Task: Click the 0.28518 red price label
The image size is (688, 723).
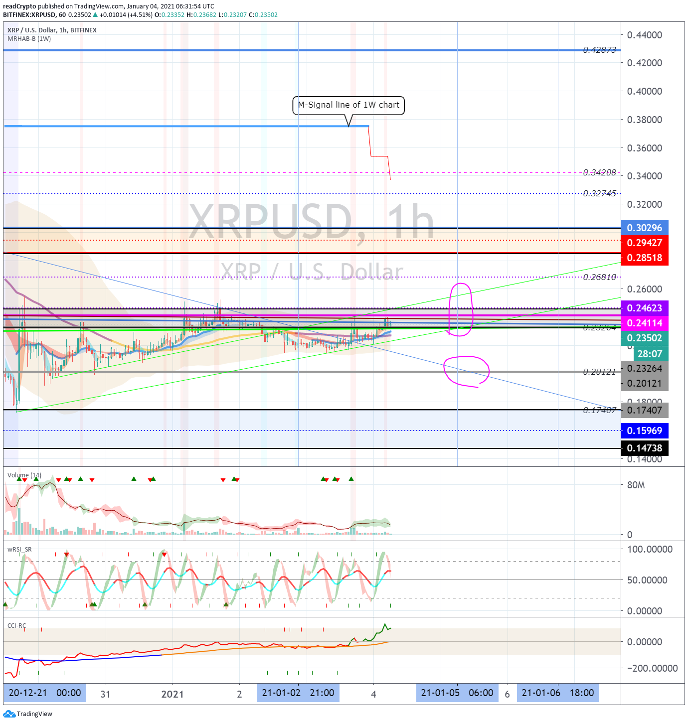Action: click(645, 258)
